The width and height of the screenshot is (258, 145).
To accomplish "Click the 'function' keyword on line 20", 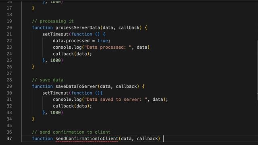I will click(x=42, y=28).
